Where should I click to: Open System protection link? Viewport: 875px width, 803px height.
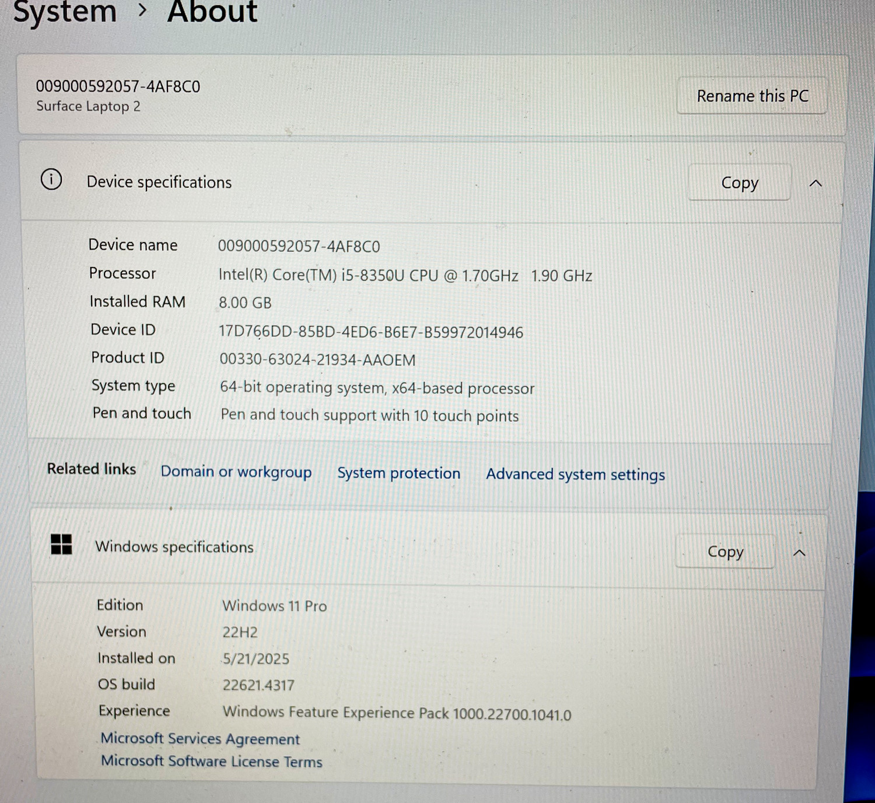(399, 473)
